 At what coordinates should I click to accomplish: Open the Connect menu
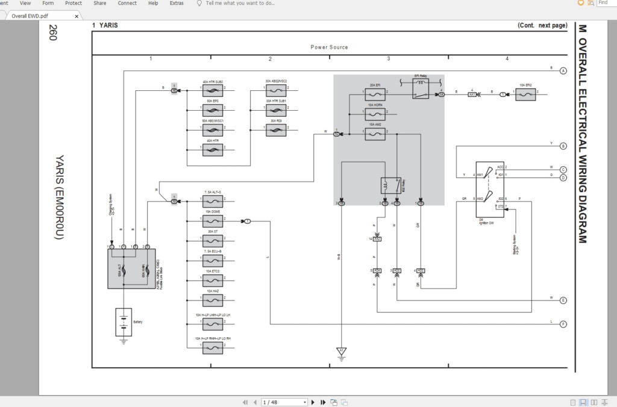127,3
